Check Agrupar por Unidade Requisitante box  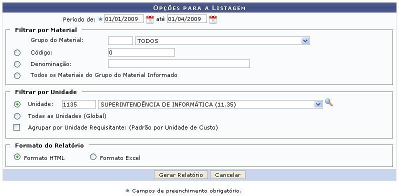point(17,127)
